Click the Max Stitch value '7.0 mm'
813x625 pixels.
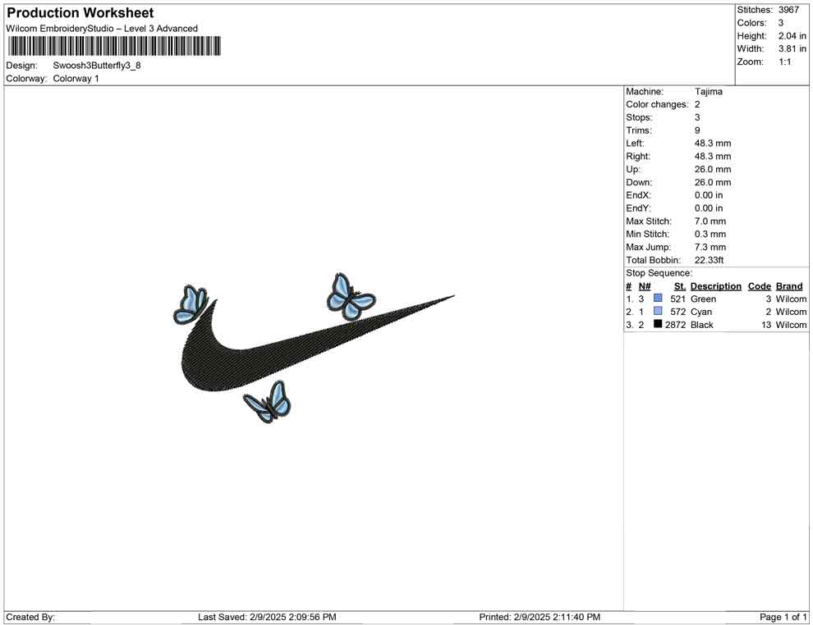click(710, 221)
